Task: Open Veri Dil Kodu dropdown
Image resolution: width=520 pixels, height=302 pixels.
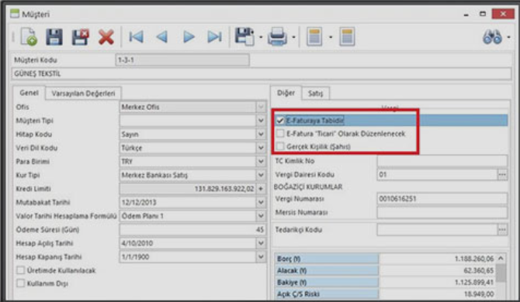Action: tap(261, 148)
